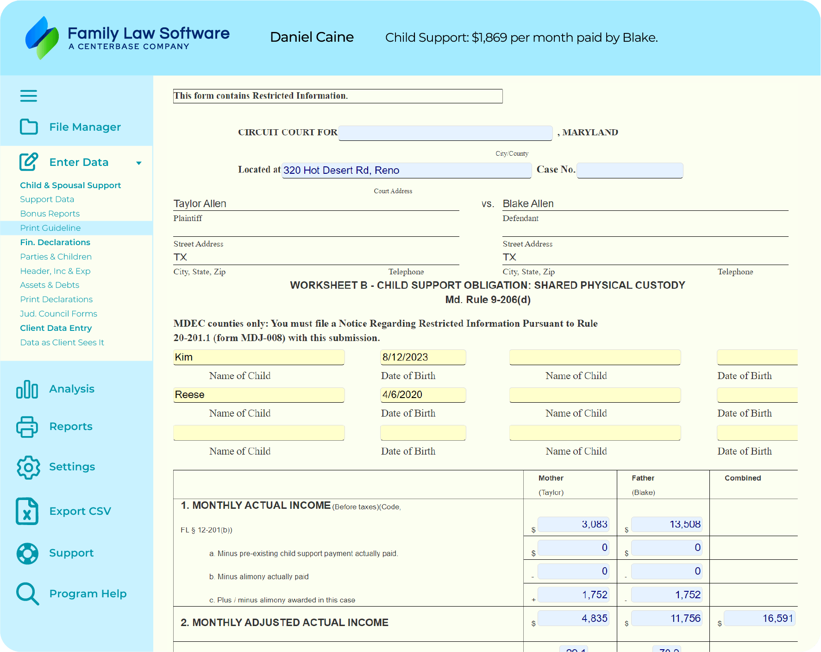
Task: Click the Case No. input field
Action: tap(630, 171)
